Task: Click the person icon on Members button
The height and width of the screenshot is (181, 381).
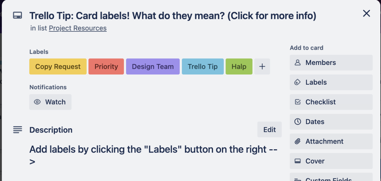Action: pos(297,63)
